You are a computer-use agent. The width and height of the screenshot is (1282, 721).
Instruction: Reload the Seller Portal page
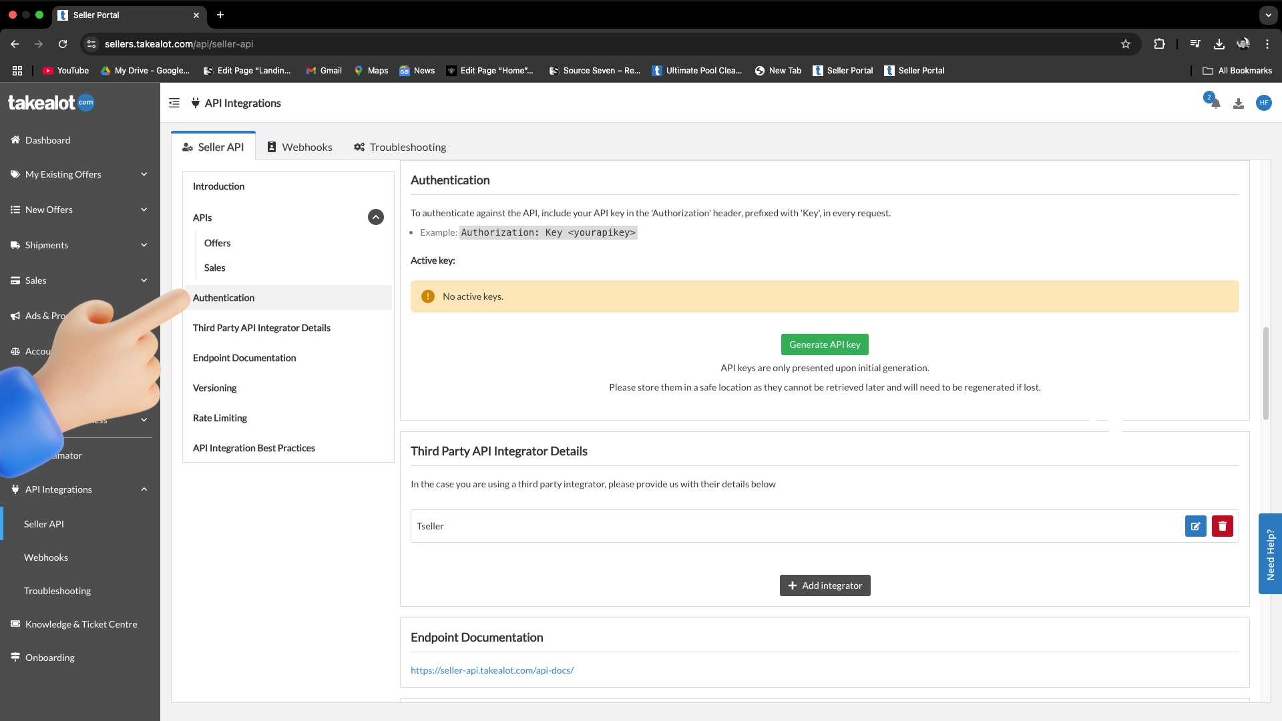click(x=62, y=44)
